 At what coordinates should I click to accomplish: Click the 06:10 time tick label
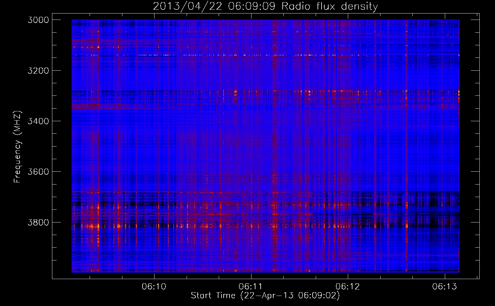tap(154, 286)
